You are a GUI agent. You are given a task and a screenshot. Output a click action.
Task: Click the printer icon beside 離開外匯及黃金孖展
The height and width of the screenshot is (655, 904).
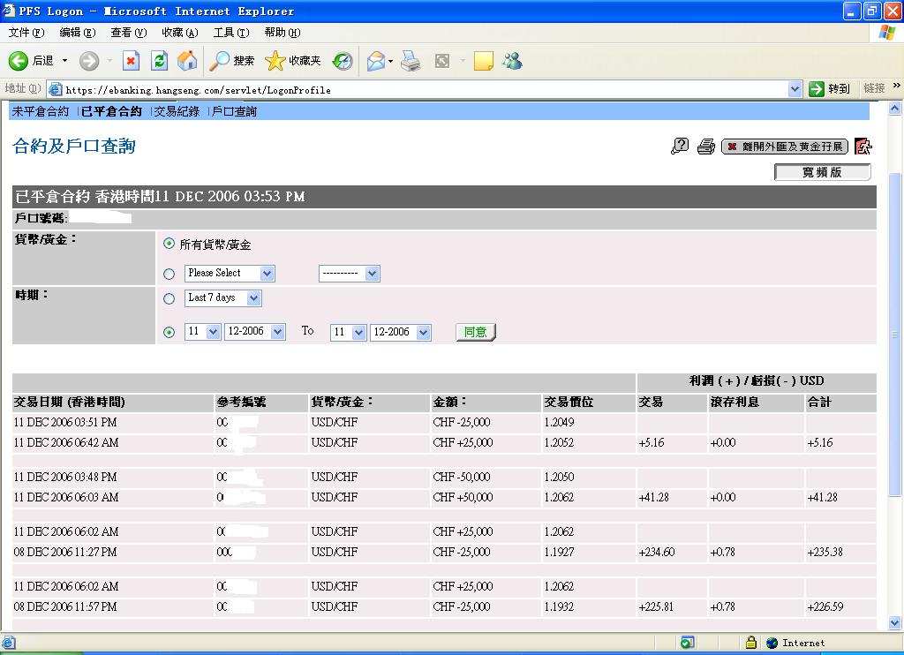(x=705, y=147)
